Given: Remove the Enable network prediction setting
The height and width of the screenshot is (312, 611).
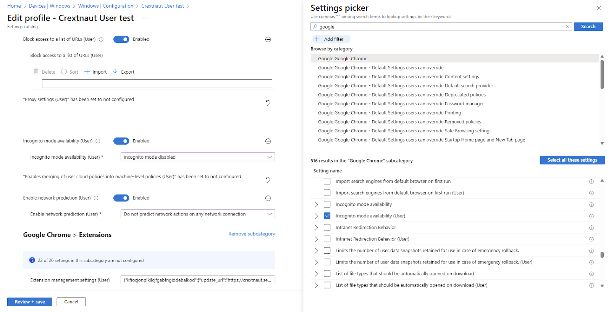Looking at the screenshot, I should coord(268,198).
